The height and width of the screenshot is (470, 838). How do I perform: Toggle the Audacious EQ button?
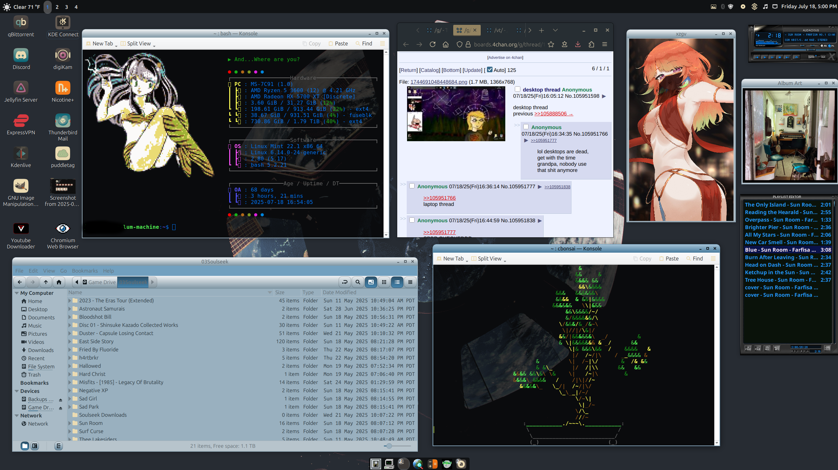coord(823,46)
